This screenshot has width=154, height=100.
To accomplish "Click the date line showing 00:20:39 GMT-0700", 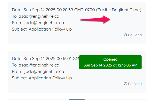I will point(76,10).
